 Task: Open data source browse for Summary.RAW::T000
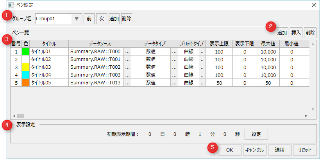[x=127, y=52]
